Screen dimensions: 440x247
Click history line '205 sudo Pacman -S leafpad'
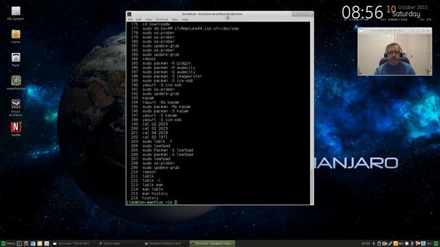pos(162,150)
